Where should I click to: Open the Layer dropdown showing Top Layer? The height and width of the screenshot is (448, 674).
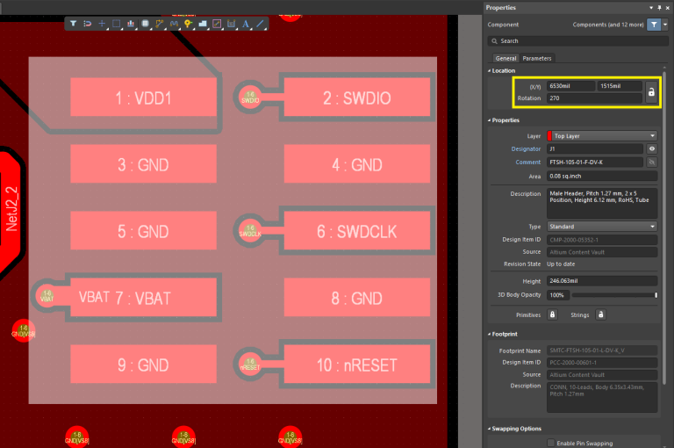click(602, 136)
